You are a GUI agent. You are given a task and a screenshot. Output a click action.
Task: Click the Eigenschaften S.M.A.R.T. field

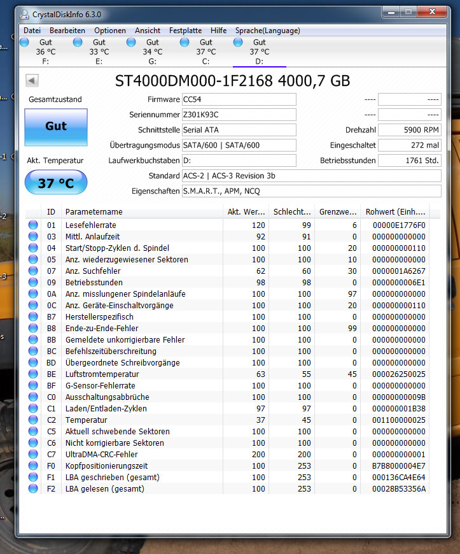[311, 191]
